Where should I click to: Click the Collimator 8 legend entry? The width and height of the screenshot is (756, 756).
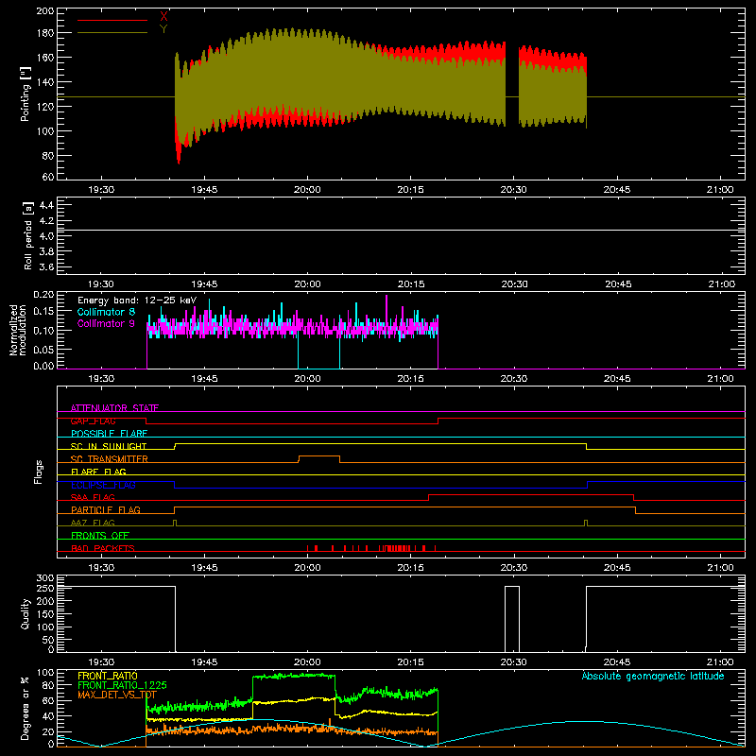pyautogui.click(x=106, y=312)
